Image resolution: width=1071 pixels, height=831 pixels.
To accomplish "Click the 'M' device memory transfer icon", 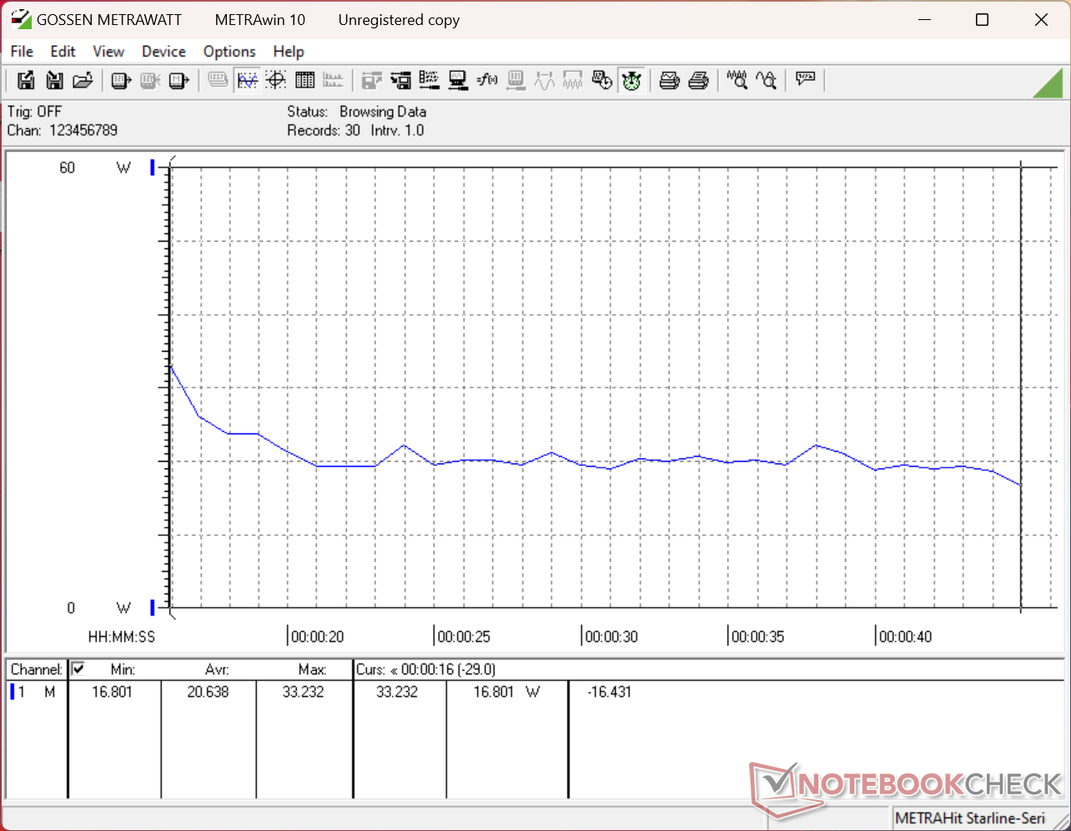I will (178, 80).
